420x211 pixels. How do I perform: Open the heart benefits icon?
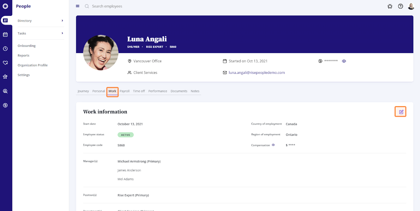click(x=5, y=63)
